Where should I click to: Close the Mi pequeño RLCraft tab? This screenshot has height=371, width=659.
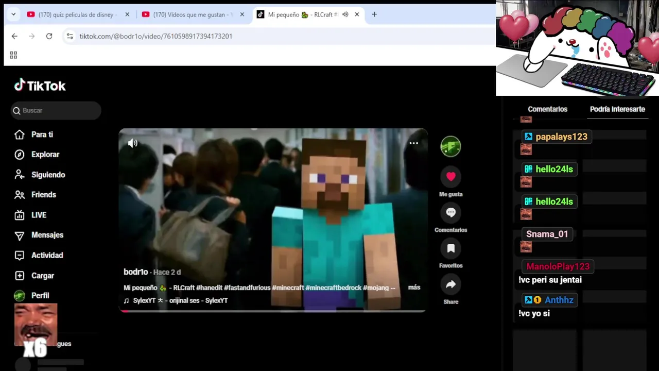[357, 14]
